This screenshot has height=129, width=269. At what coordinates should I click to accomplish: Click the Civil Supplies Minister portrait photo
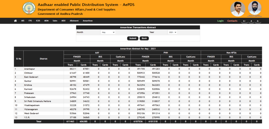[x=255, y=9]
